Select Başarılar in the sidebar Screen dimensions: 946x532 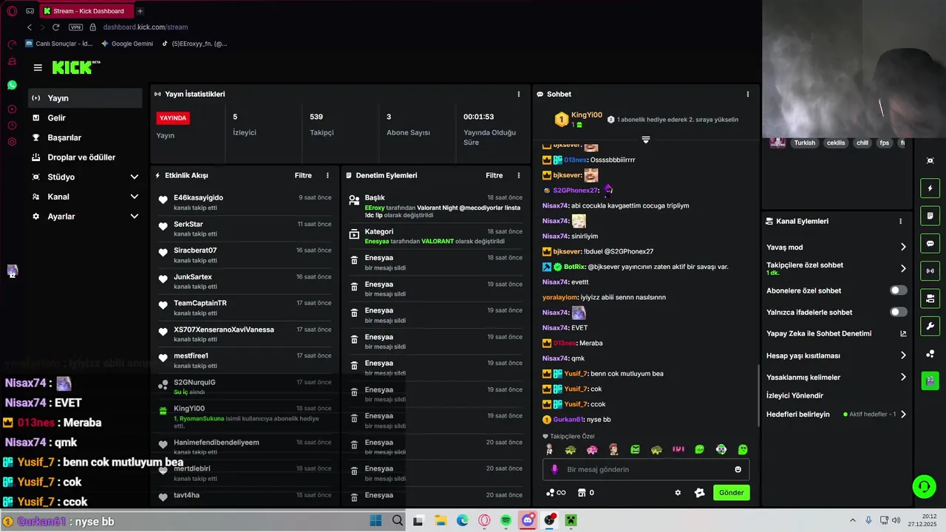pos(85,137)
